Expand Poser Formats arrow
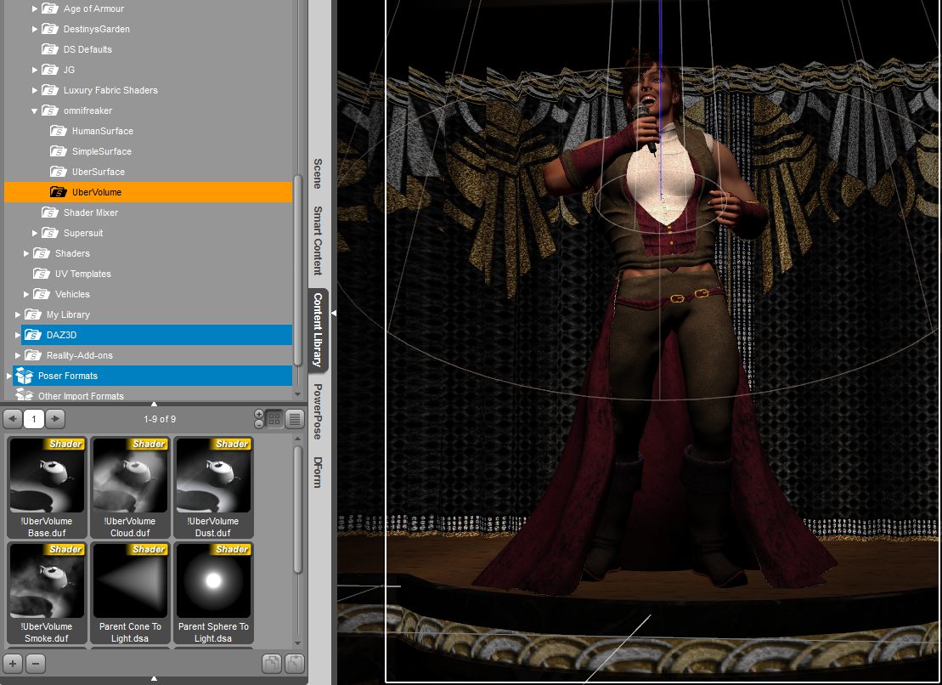Screen dimensions: 942x685 point(9,376)
